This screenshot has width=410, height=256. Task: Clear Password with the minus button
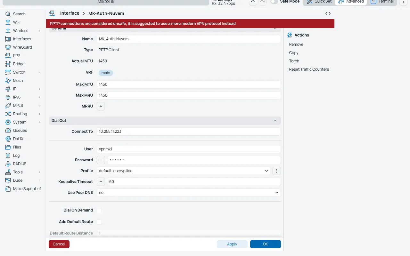point(101,160)
